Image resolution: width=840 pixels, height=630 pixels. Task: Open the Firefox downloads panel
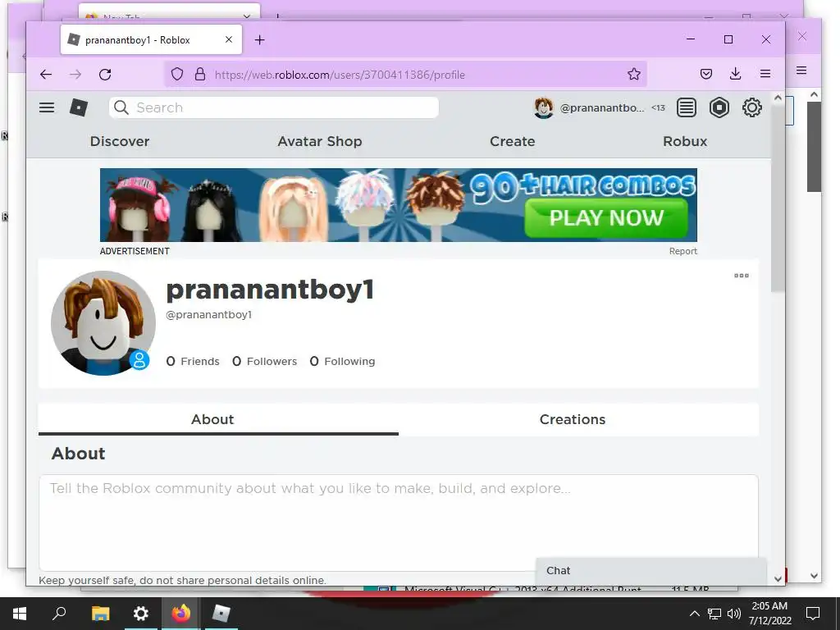(736, 75)
